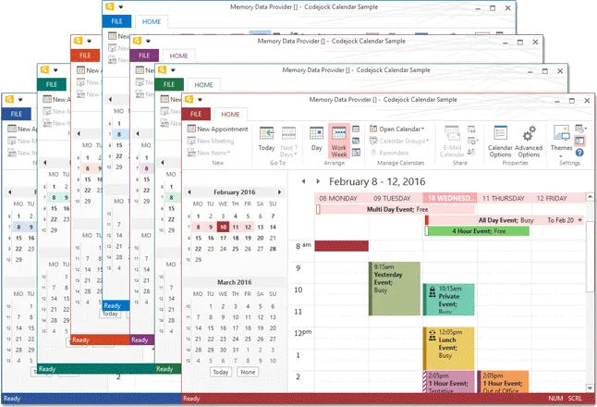
Task: Select the green 4 Hour Event
Action: click(x=477, y=231)
